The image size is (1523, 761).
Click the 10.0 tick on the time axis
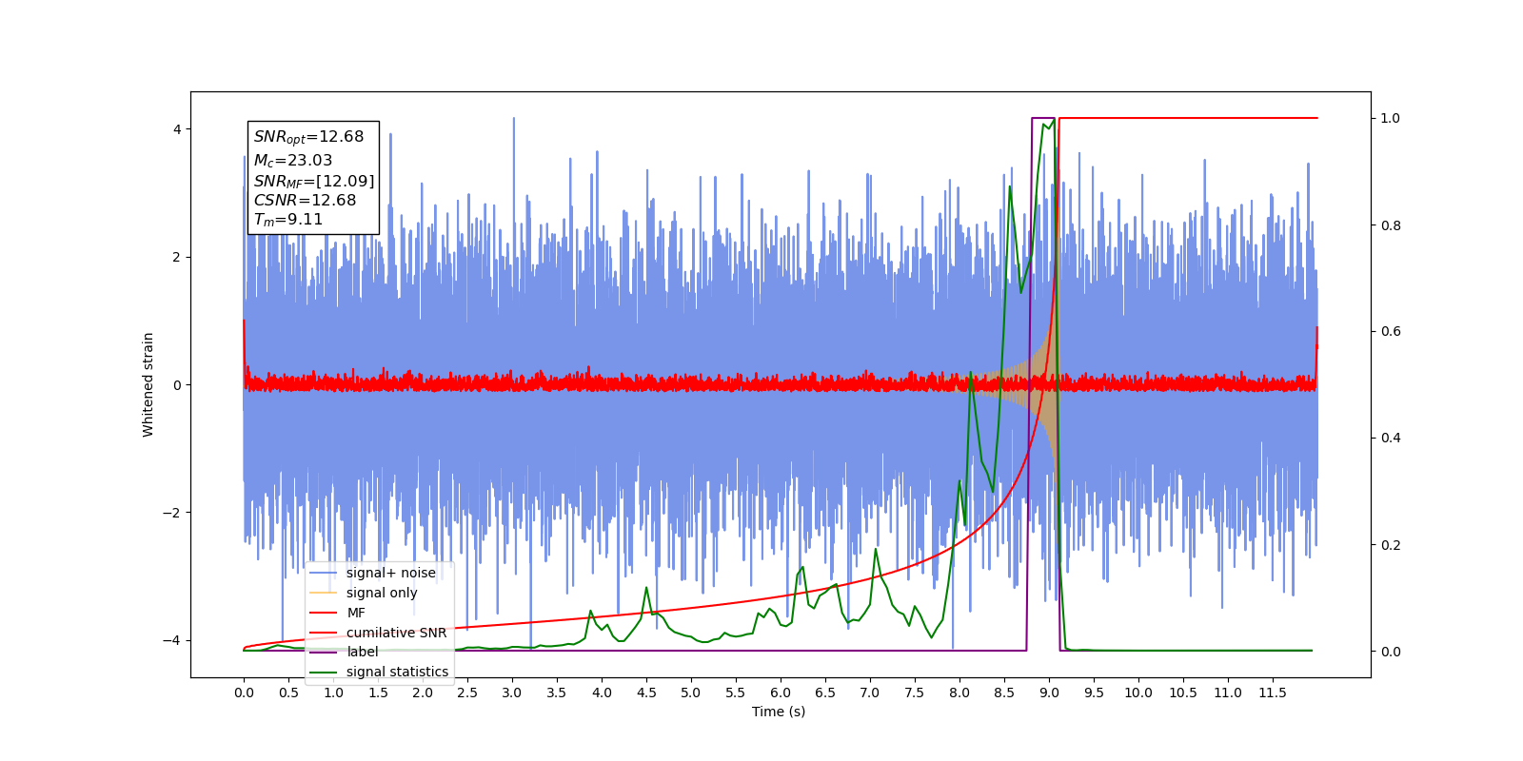(1138, 693)
